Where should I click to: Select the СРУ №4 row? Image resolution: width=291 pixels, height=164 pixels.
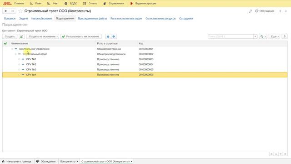click(x=145, y=75)
